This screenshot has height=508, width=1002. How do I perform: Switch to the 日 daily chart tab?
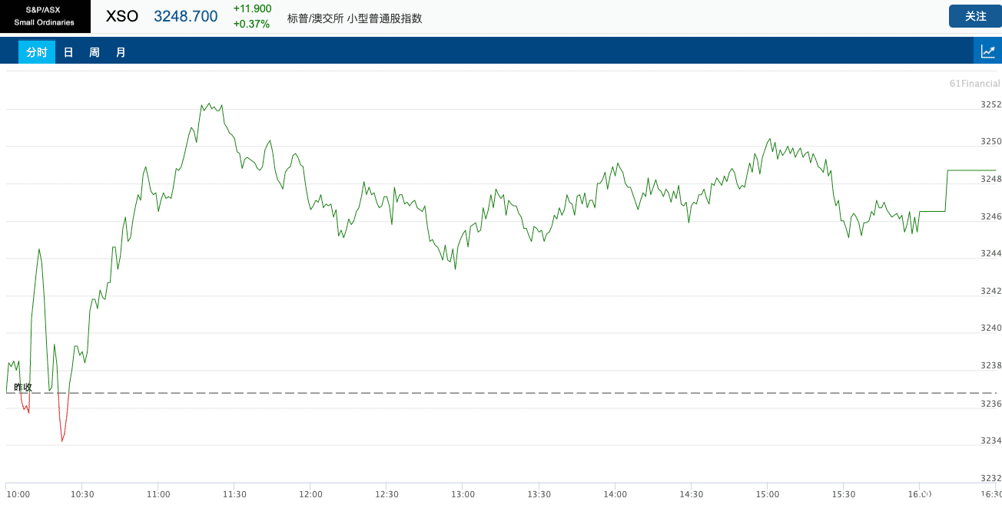click(68, 52)
